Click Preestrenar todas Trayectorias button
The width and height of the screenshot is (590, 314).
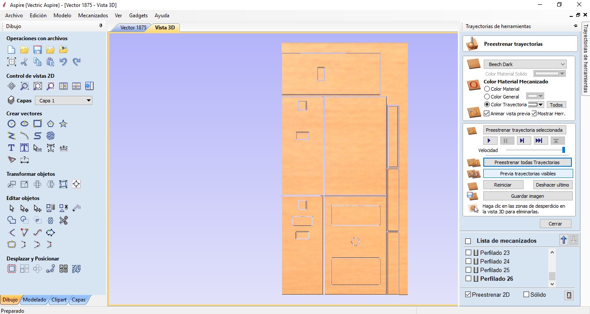[527, 162]
